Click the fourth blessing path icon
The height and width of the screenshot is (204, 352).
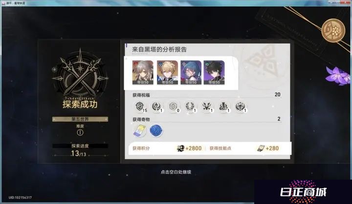190,106
